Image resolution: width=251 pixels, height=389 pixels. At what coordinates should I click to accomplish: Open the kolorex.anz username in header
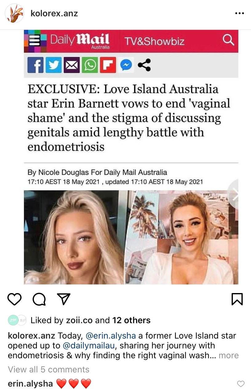tap(54, 14)
